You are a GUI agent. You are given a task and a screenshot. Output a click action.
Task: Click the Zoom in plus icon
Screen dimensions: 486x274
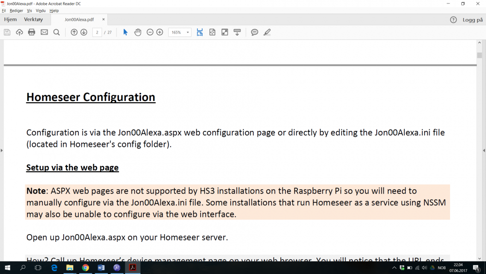click(x=159, y=32)
